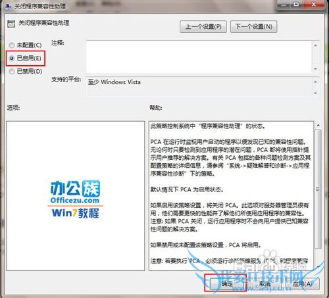Click the title bar window icon
This screenshot has width=329, height=298.
(x=9, y=7)
